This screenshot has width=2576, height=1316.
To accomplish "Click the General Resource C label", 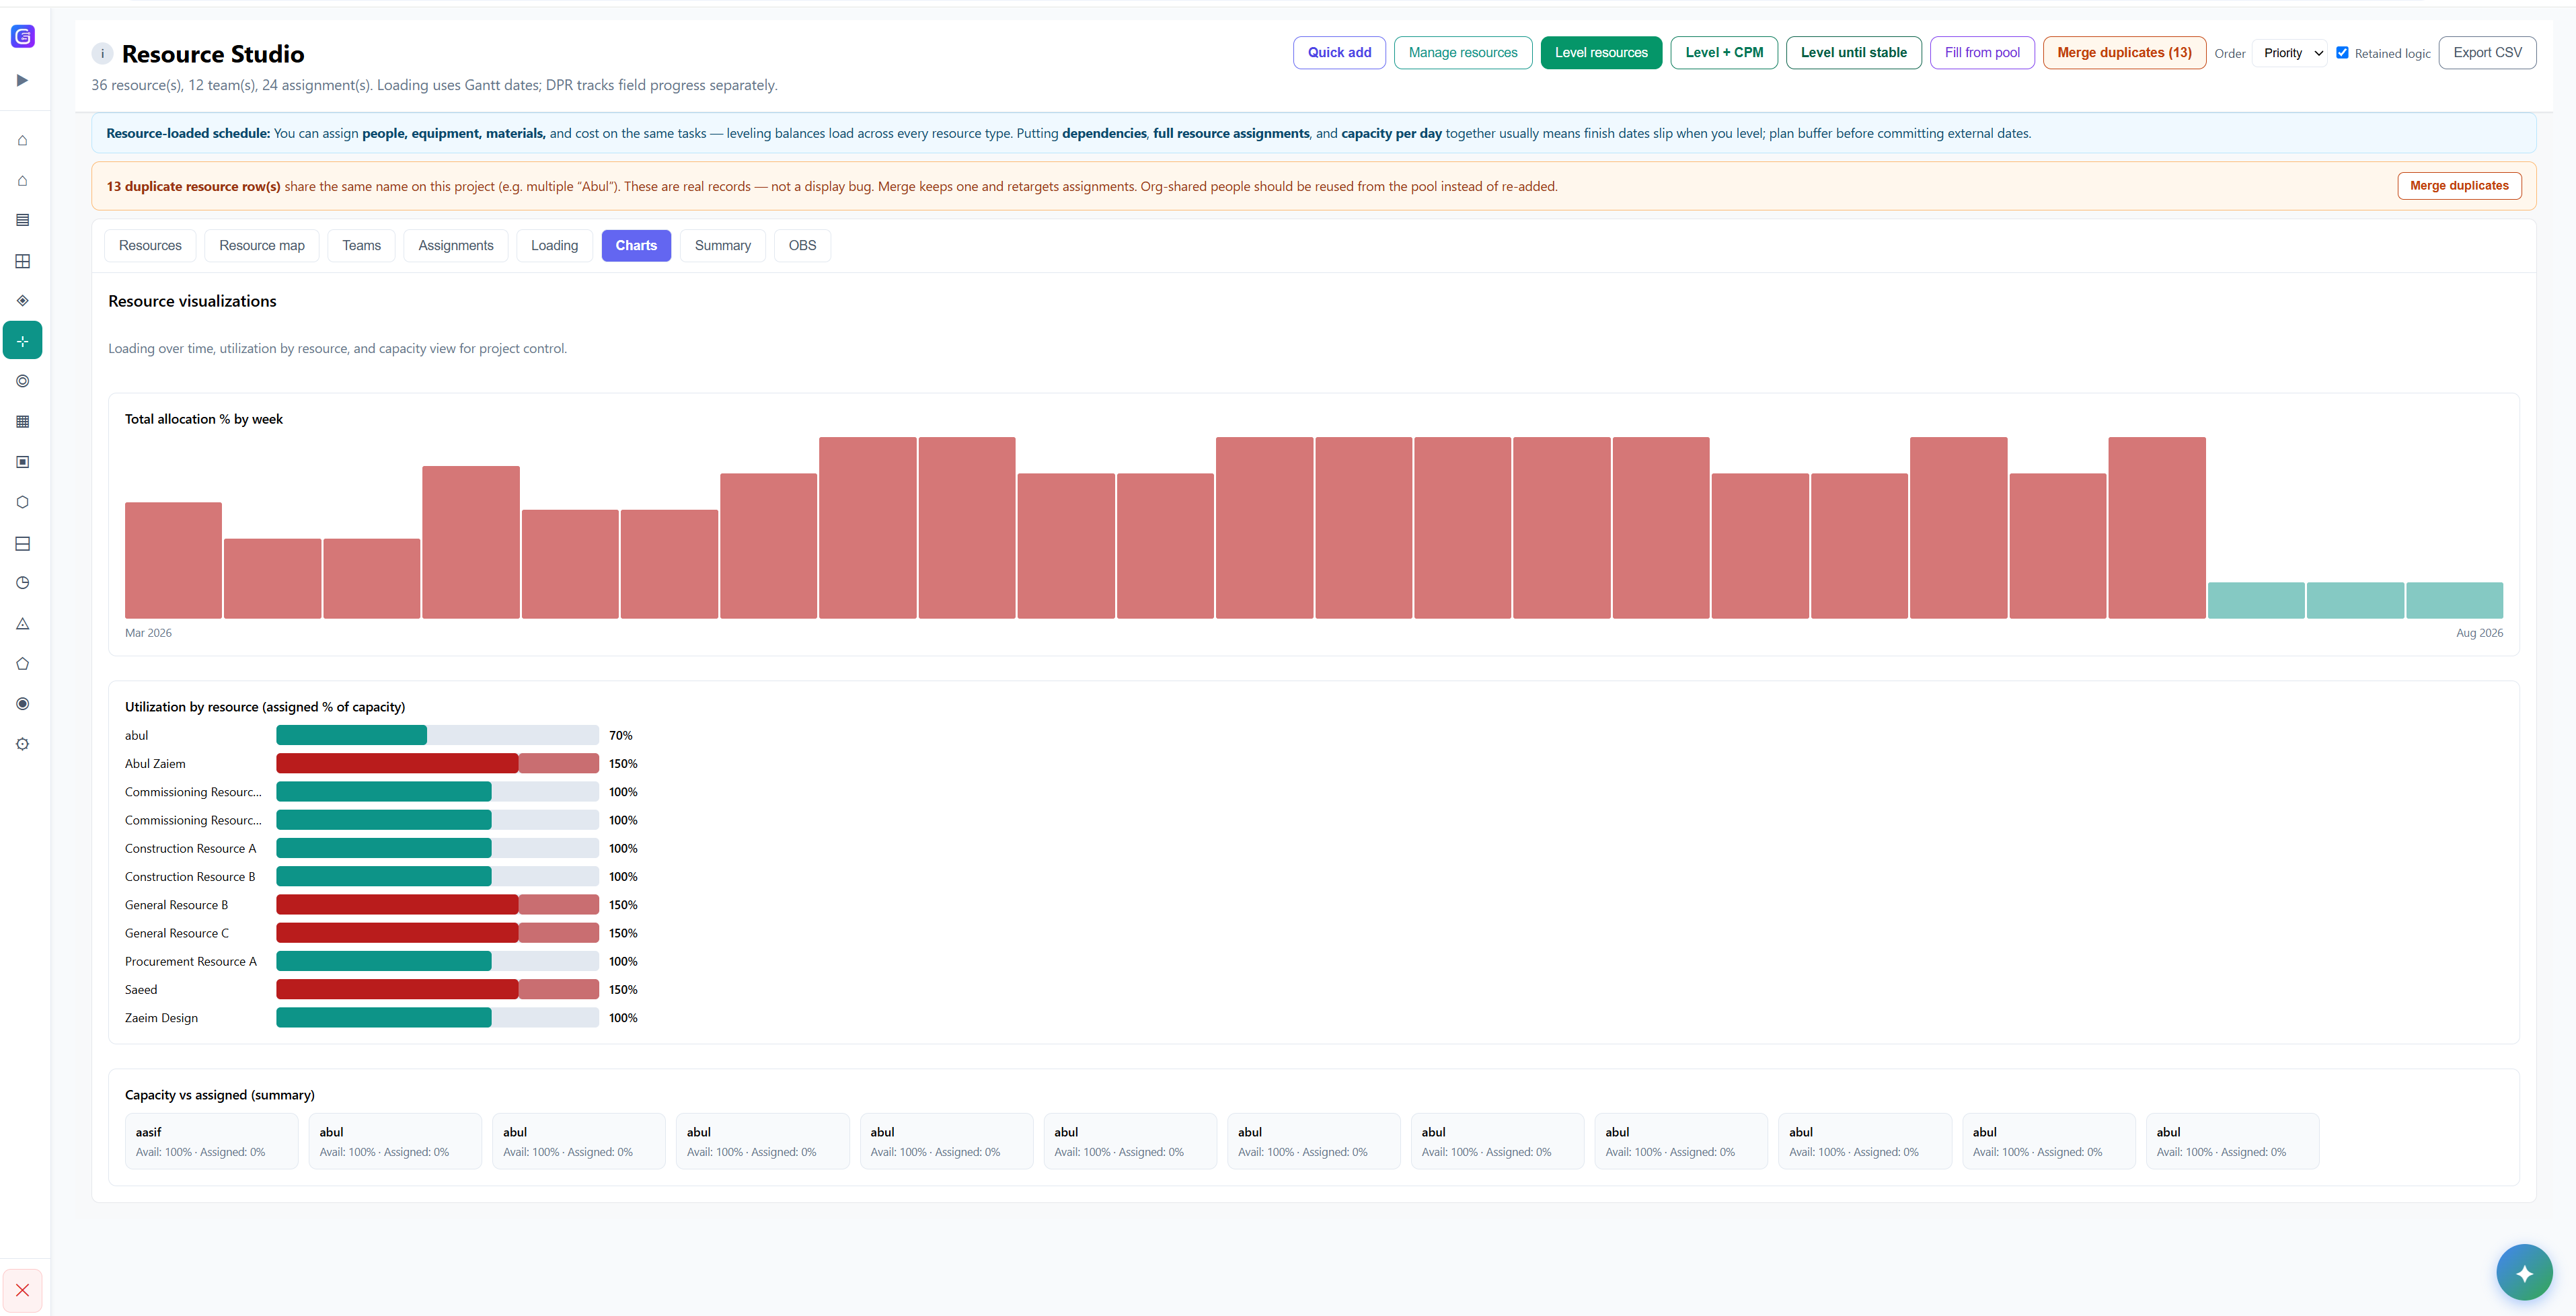I will click(x=177, y=934).
